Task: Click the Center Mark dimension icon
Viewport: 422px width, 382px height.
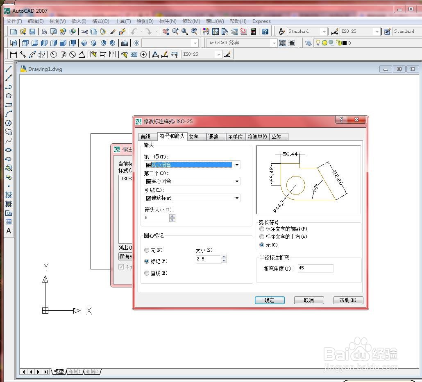Action: click(143, 54)
